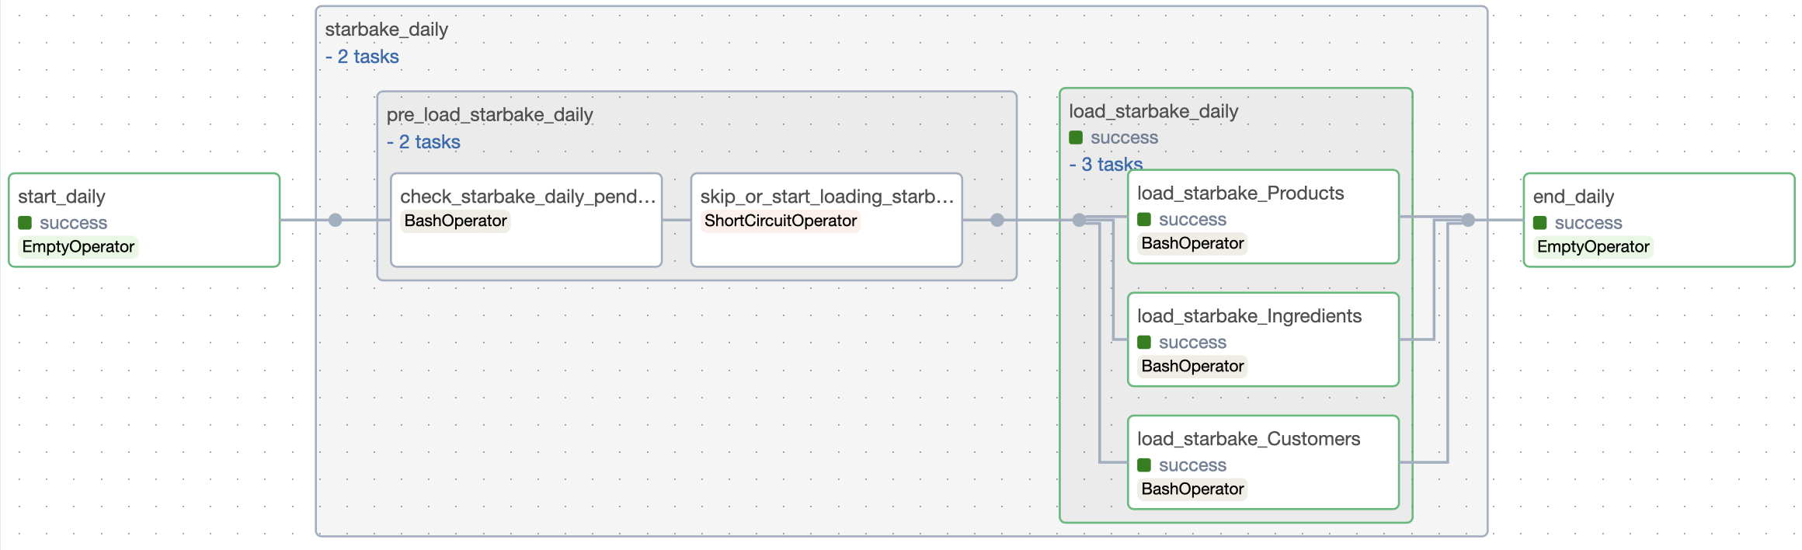Click the success text on load_starbake_Customers
This screenshot has width=1802, height=550.
pos(1192,465)
